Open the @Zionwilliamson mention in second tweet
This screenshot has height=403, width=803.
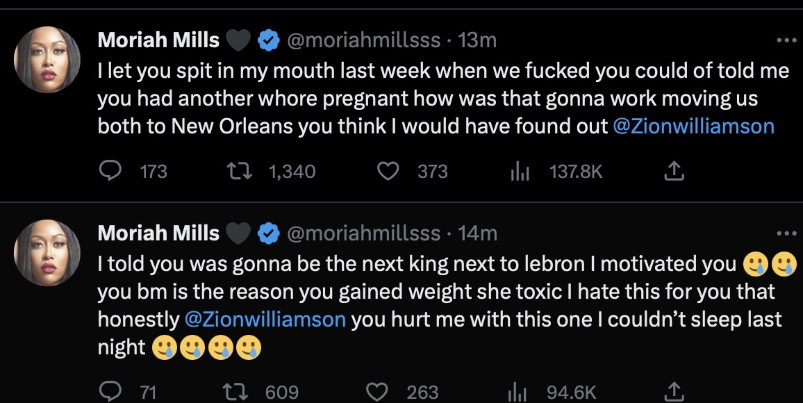pyautogui.click(x=265, y=319)
